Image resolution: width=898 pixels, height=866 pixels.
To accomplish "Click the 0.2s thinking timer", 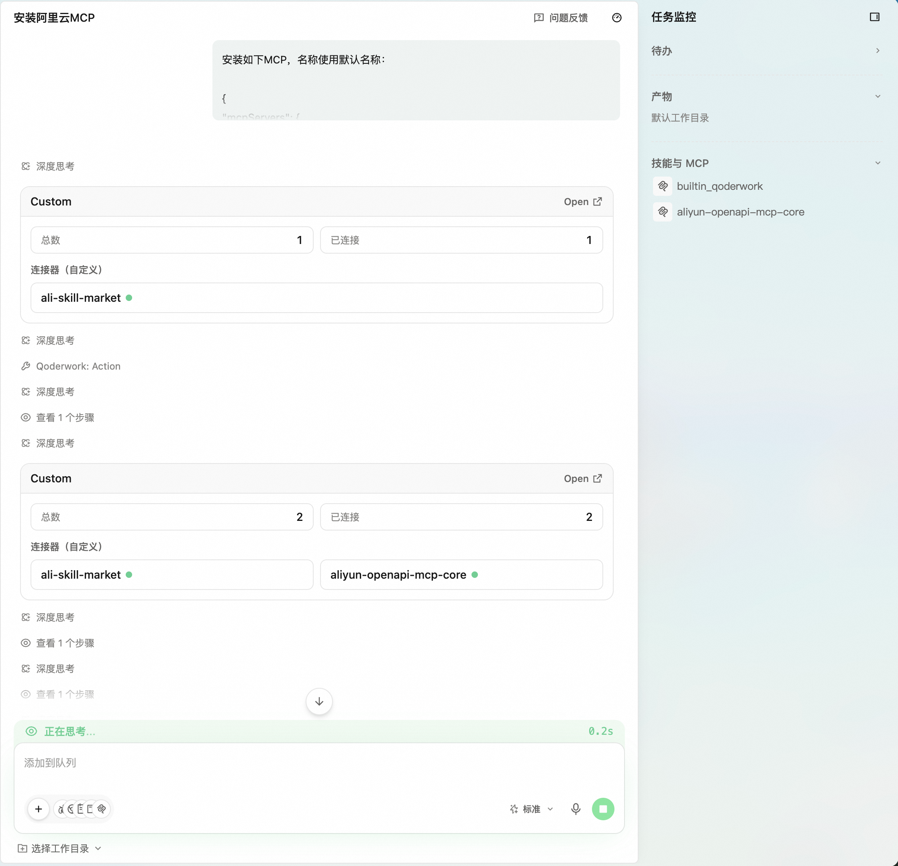I will (601, 732).
